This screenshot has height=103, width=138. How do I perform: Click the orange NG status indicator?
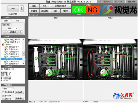pos(93,10)
